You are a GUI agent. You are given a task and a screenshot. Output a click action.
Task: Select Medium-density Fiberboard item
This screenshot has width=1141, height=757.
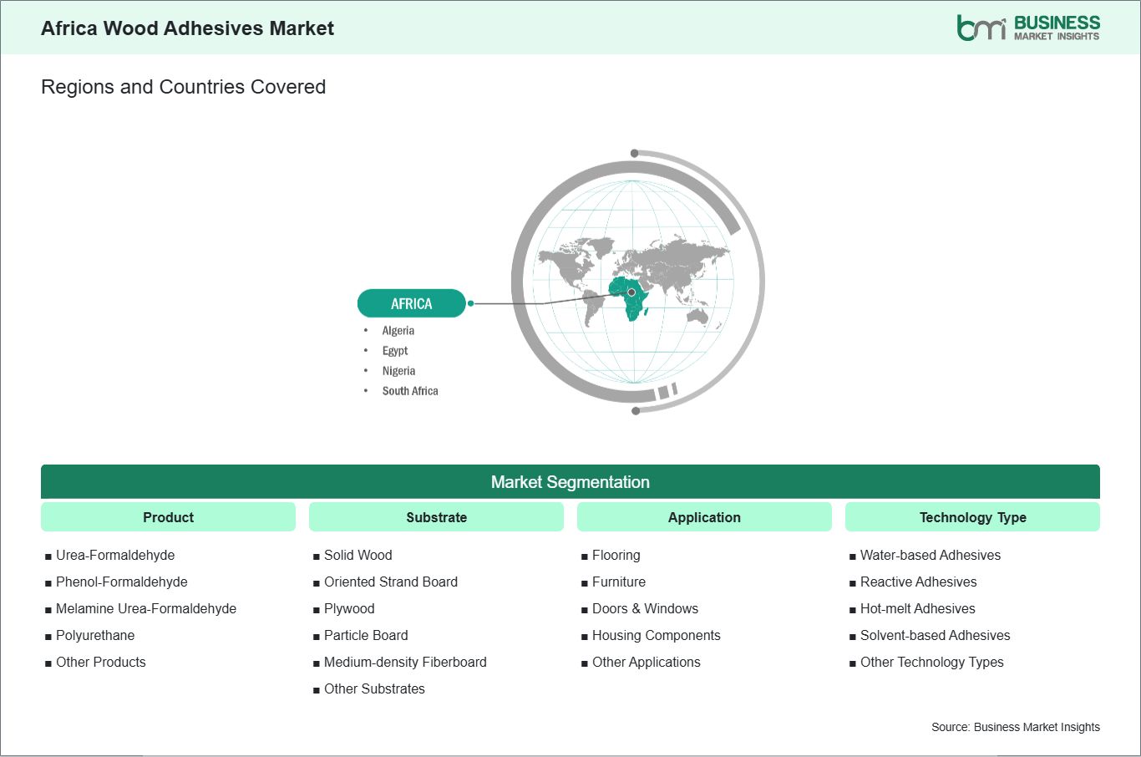pos(405,662)
